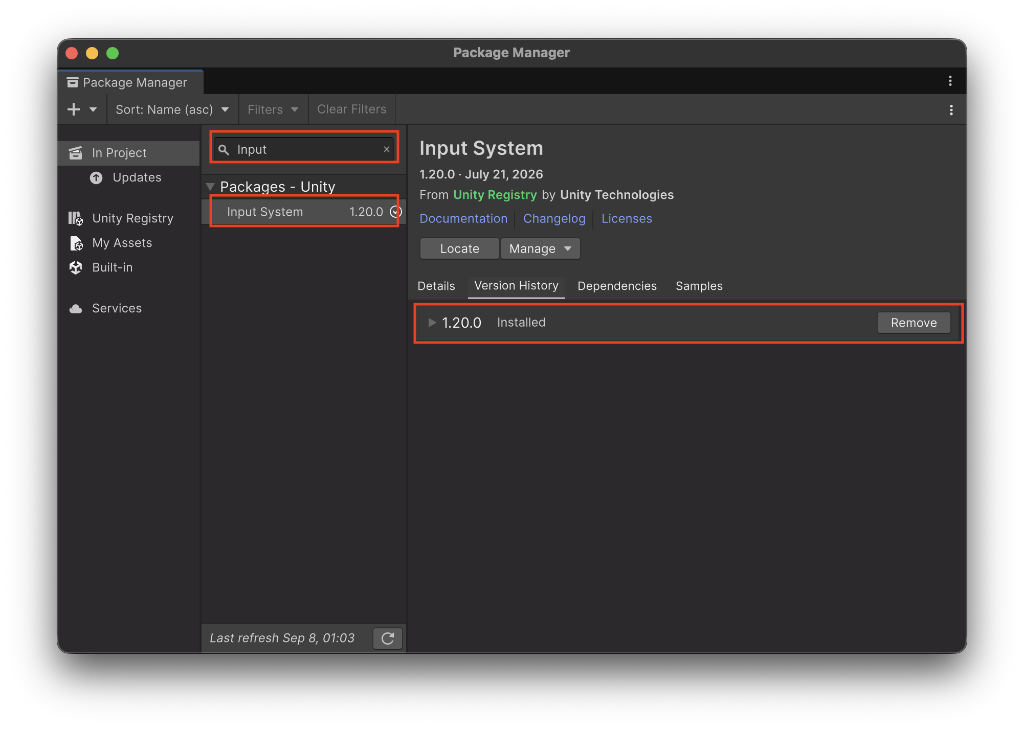Select the Input System package row
The height and width of the screenshot is (729, 1024).
pyautogui.click(x=304, y=212)
